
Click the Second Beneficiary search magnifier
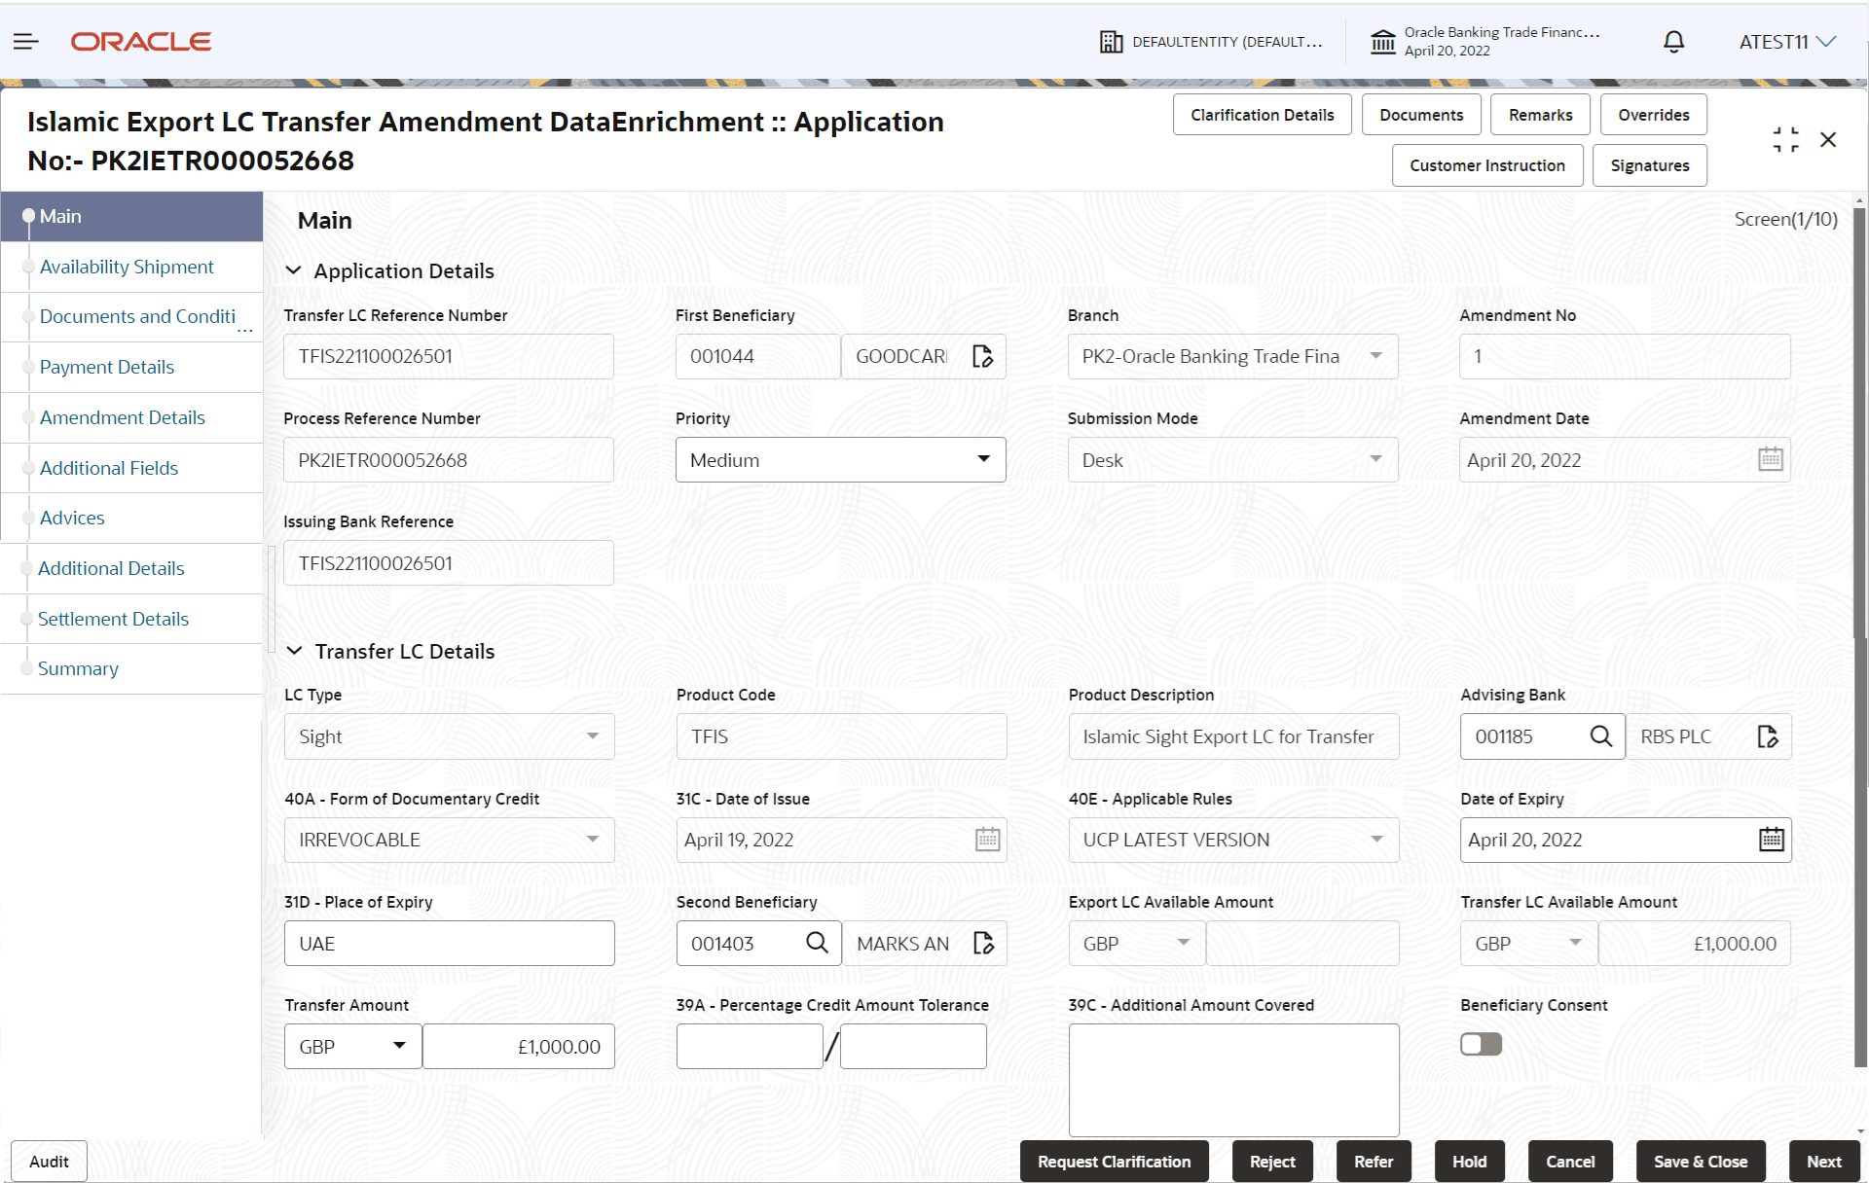click(x=817, y=943)
